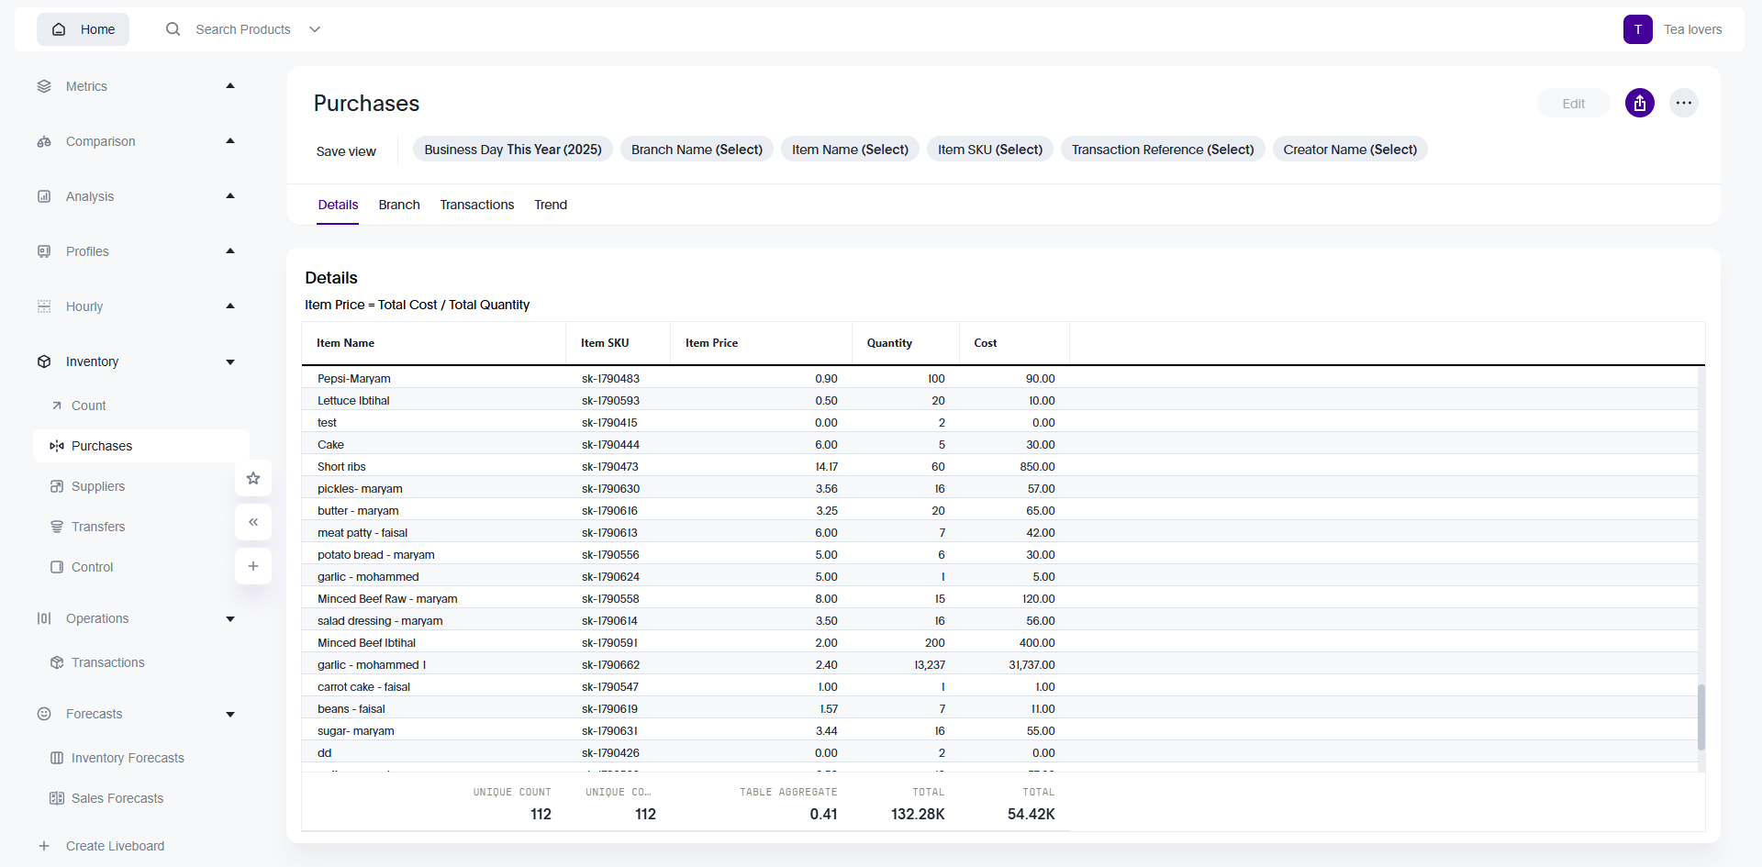The image size is (1762, 867).
Task: Open the Branch Name filter selector
Action: pos(697,150)
